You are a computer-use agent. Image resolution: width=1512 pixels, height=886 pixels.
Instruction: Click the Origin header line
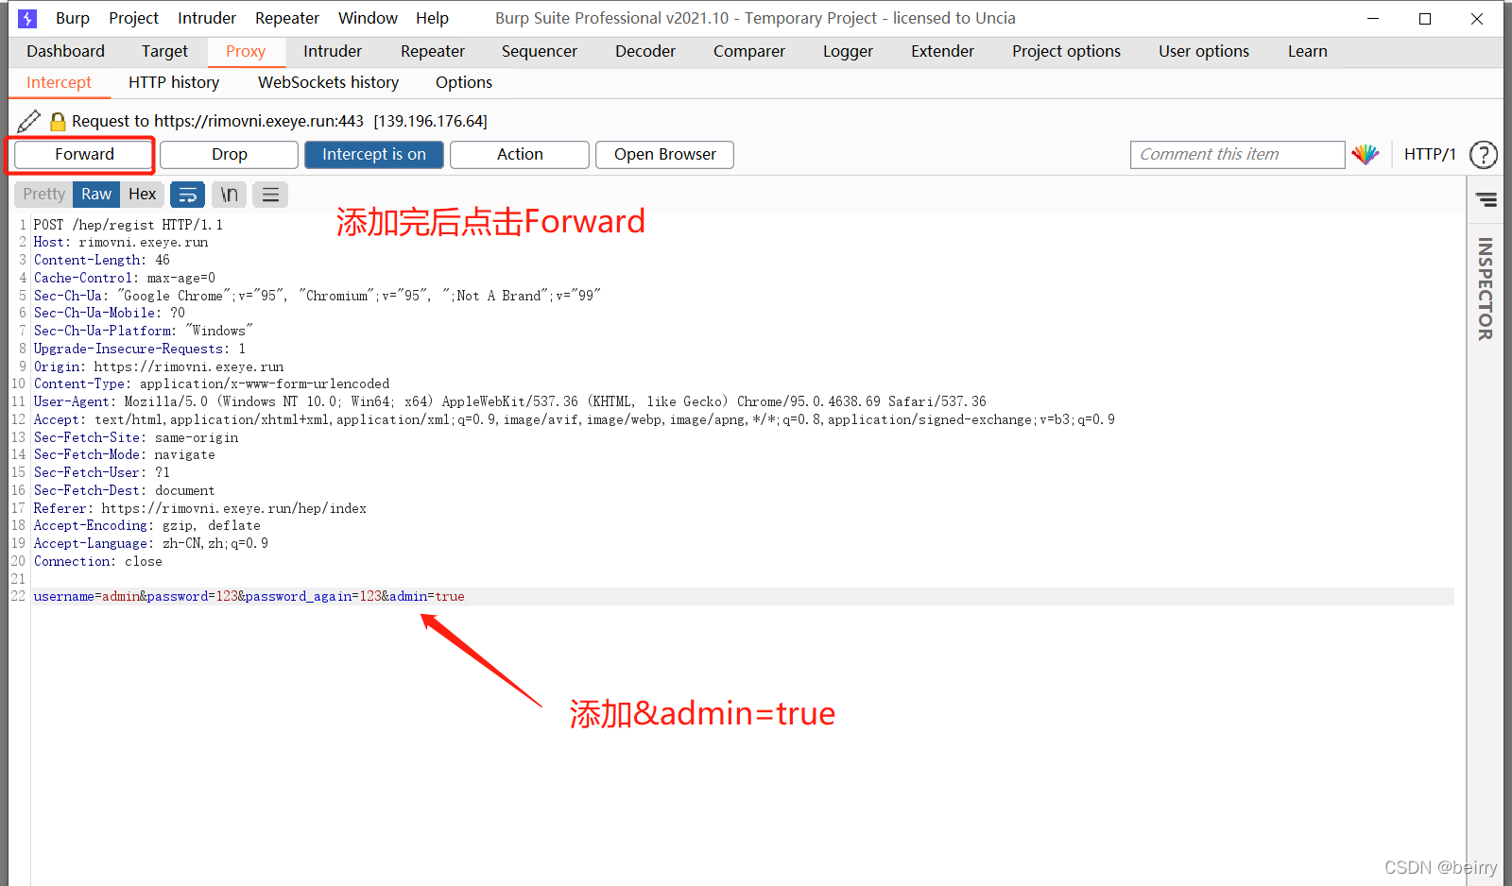(x=159, y=366)
